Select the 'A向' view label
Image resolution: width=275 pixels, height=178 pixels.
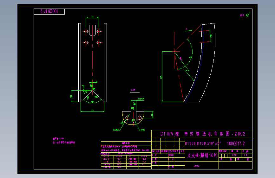133,90
